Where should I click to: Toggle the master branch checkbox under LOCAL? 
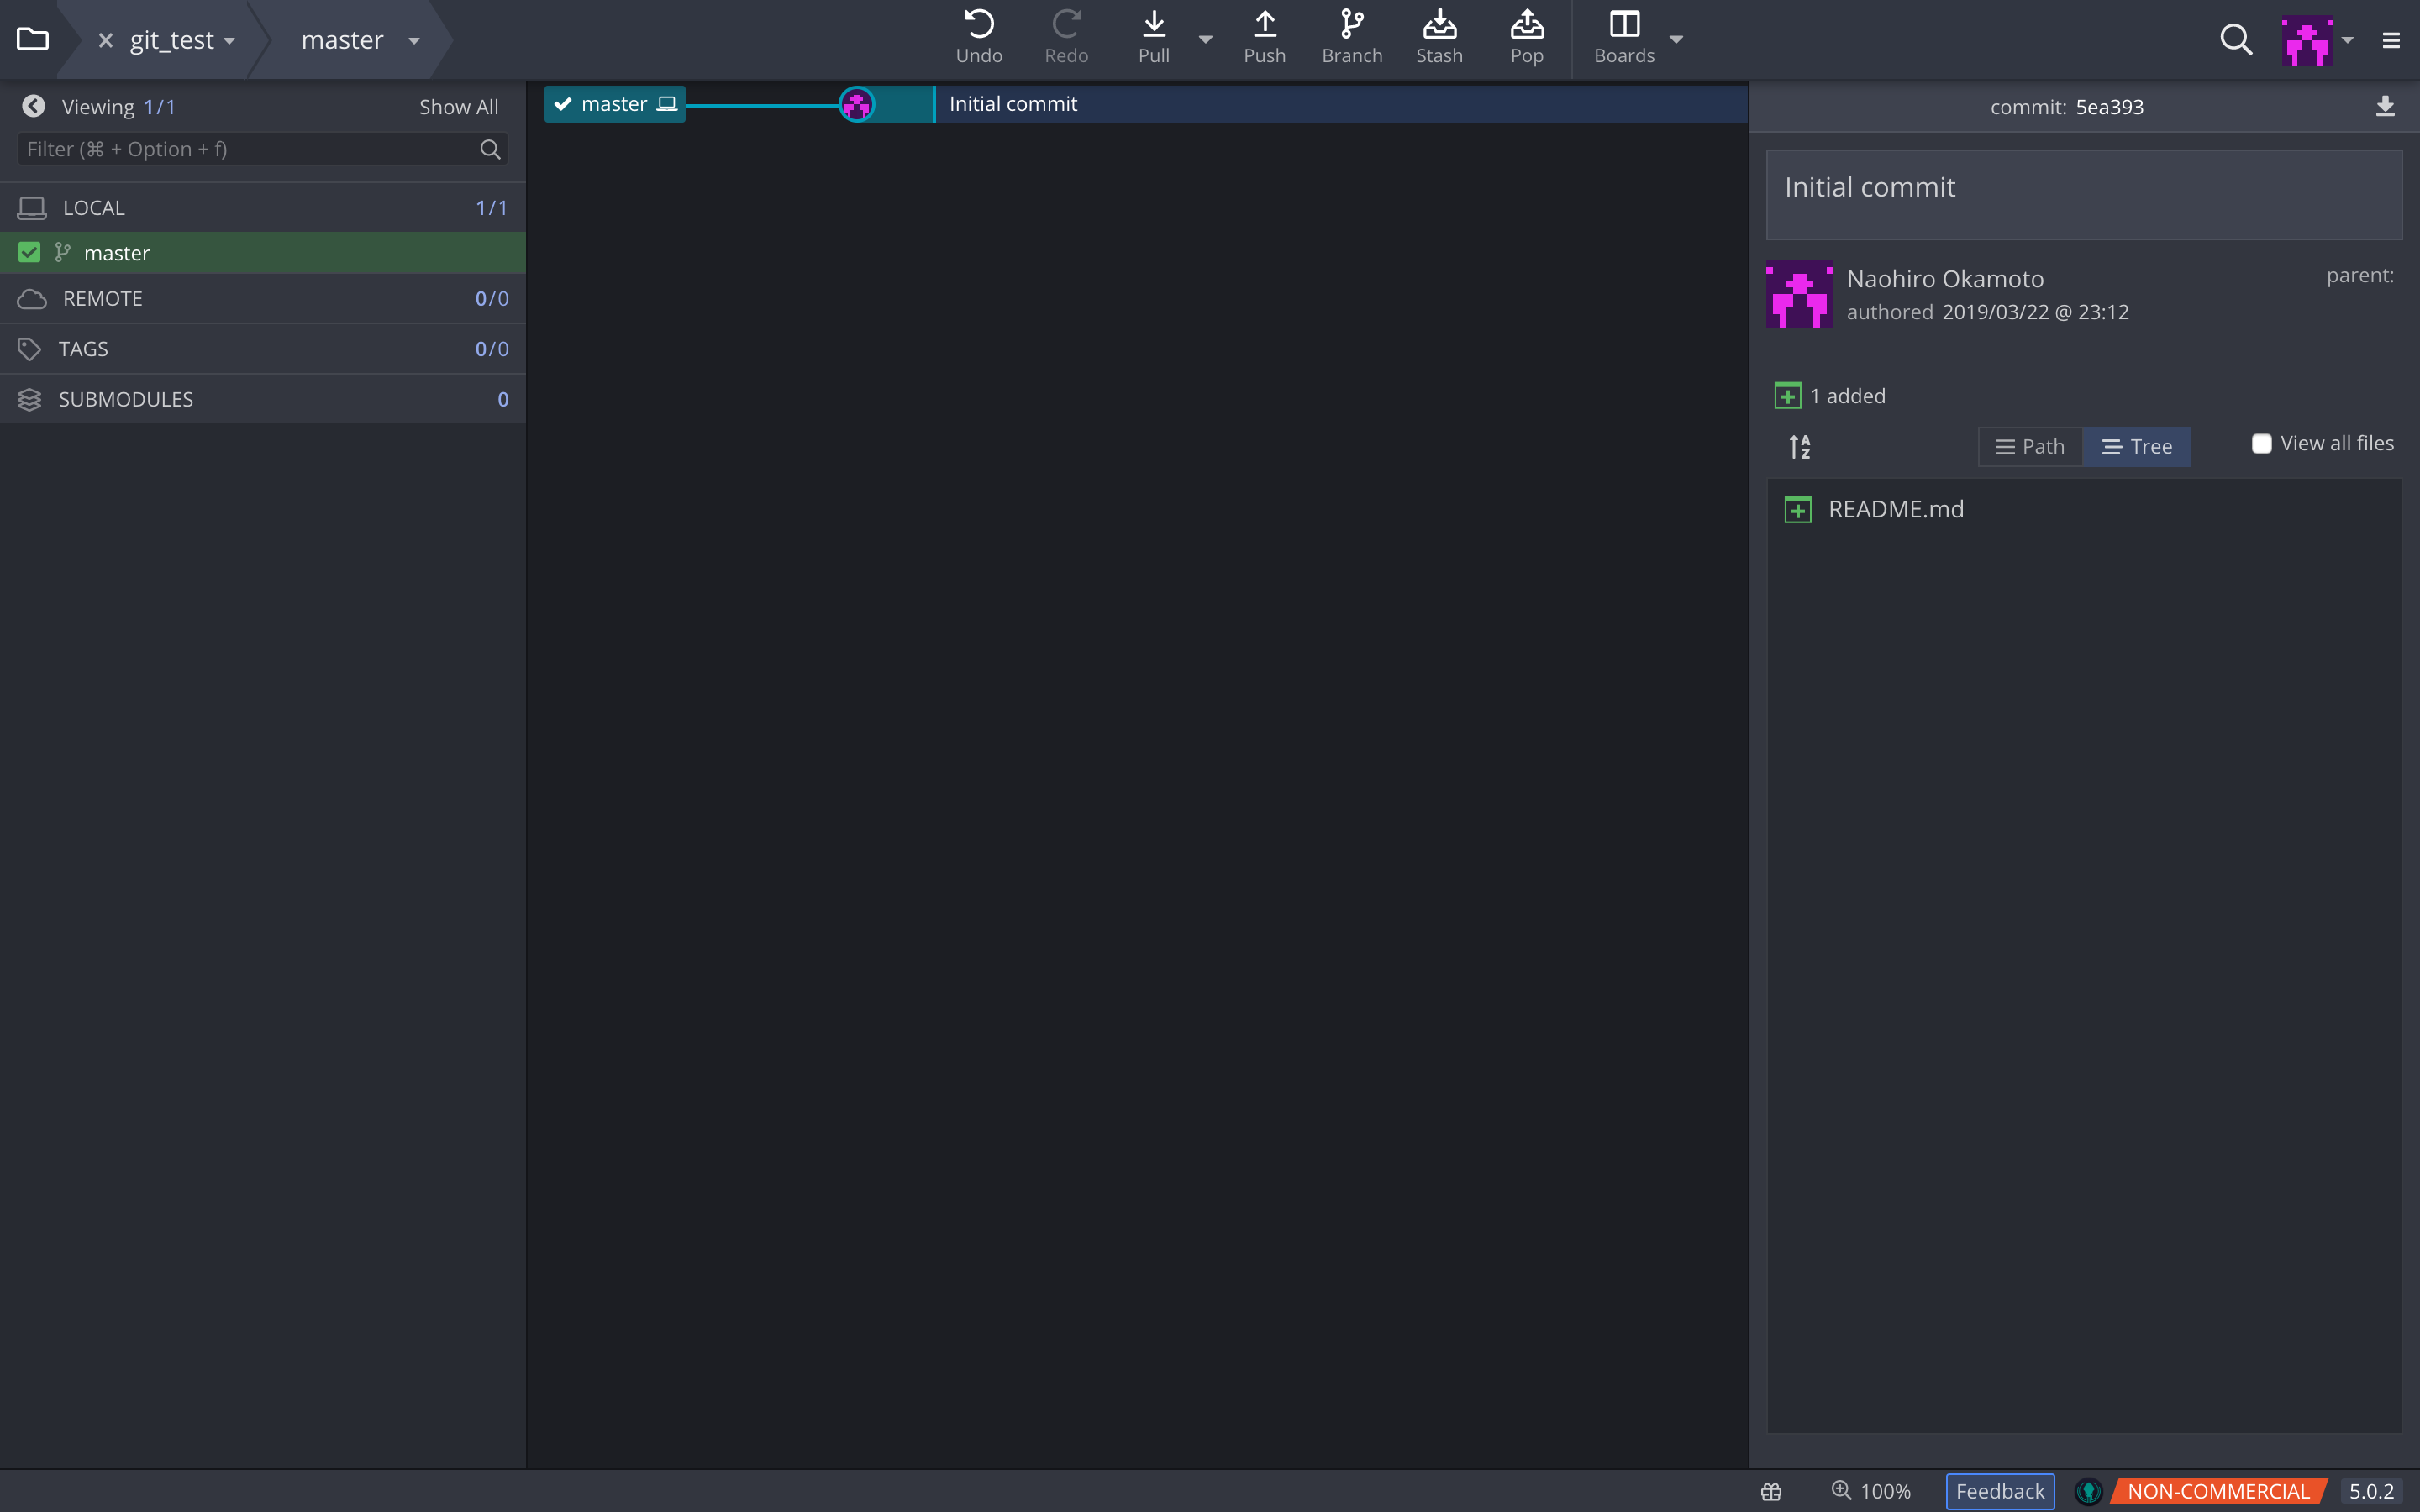28,252
